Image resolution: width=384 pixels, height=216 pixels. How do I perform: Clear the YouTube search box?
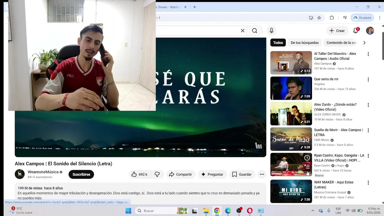243,31
